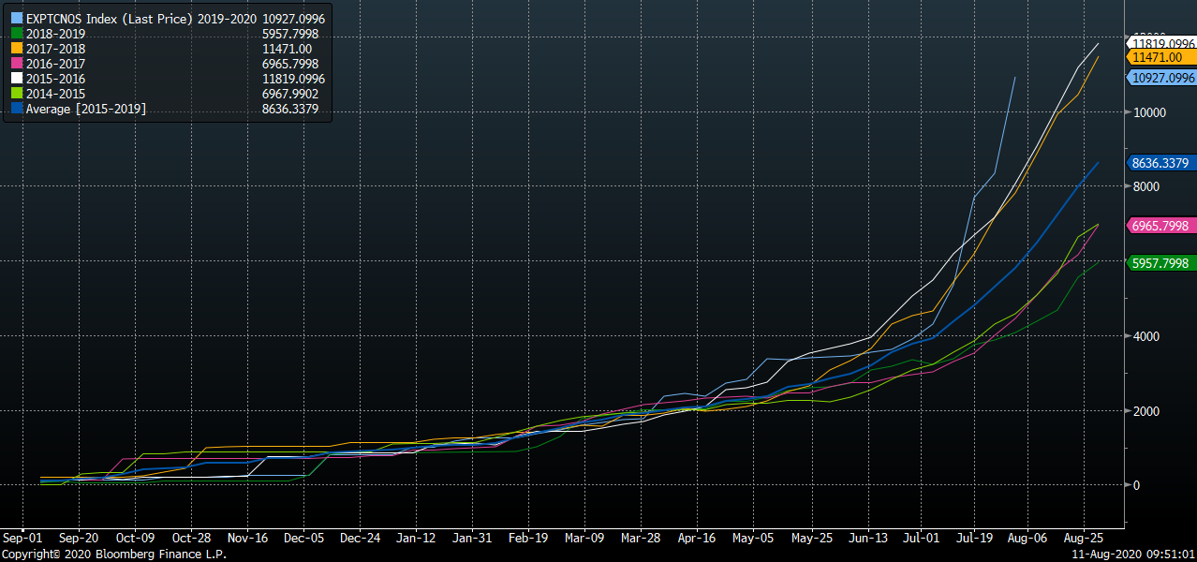
Task: Select the orange 2017-2018 legend color box
Action: point(16,49)
